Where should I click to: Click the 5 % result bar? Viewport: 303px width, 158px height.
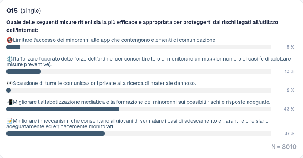pyautogui.click(x=14, y=47)
